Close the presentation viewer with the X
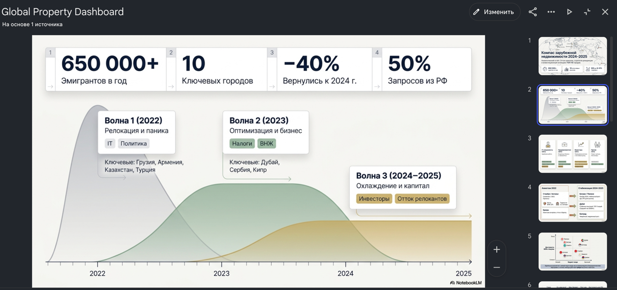 click(605, 12)
